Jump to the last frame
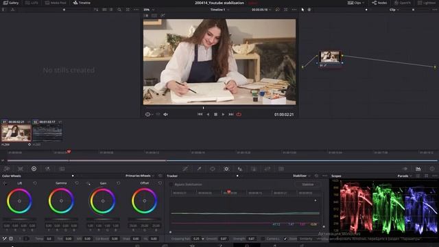This screenshot has width=439, height=247. pyautogui.click(x=231, y=115)
